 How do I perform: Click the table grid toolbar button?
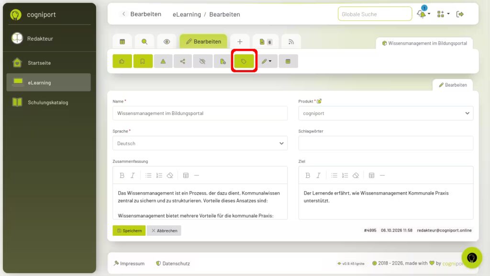(288, 61)
